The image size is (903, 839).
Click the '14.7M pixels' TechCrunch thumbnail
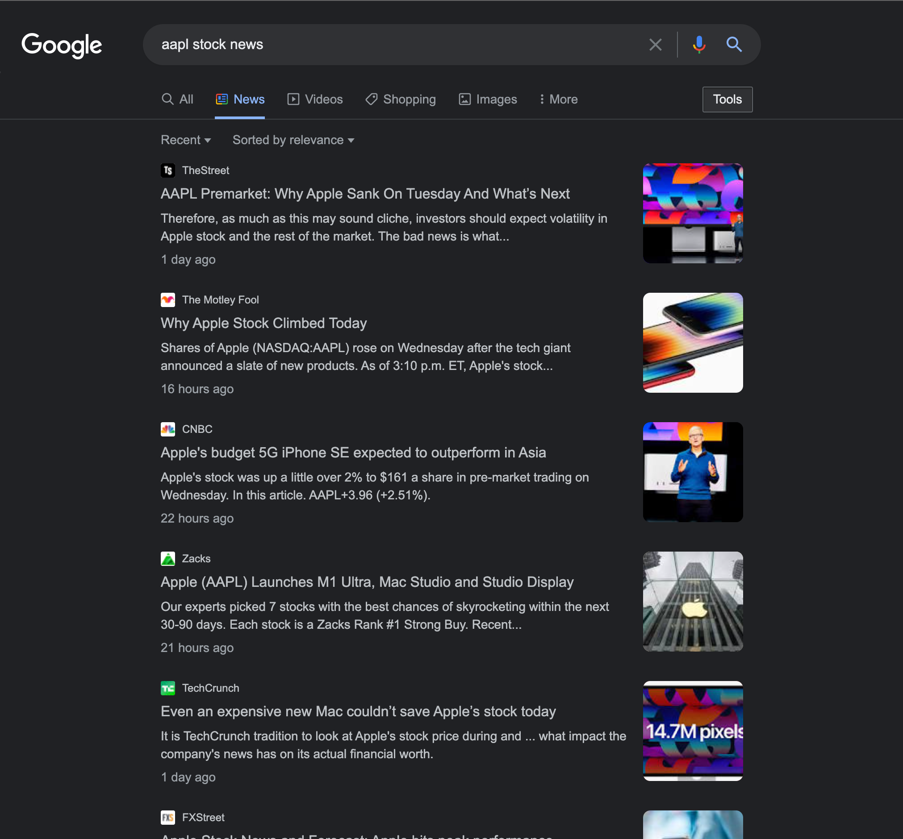click(693, 731)
